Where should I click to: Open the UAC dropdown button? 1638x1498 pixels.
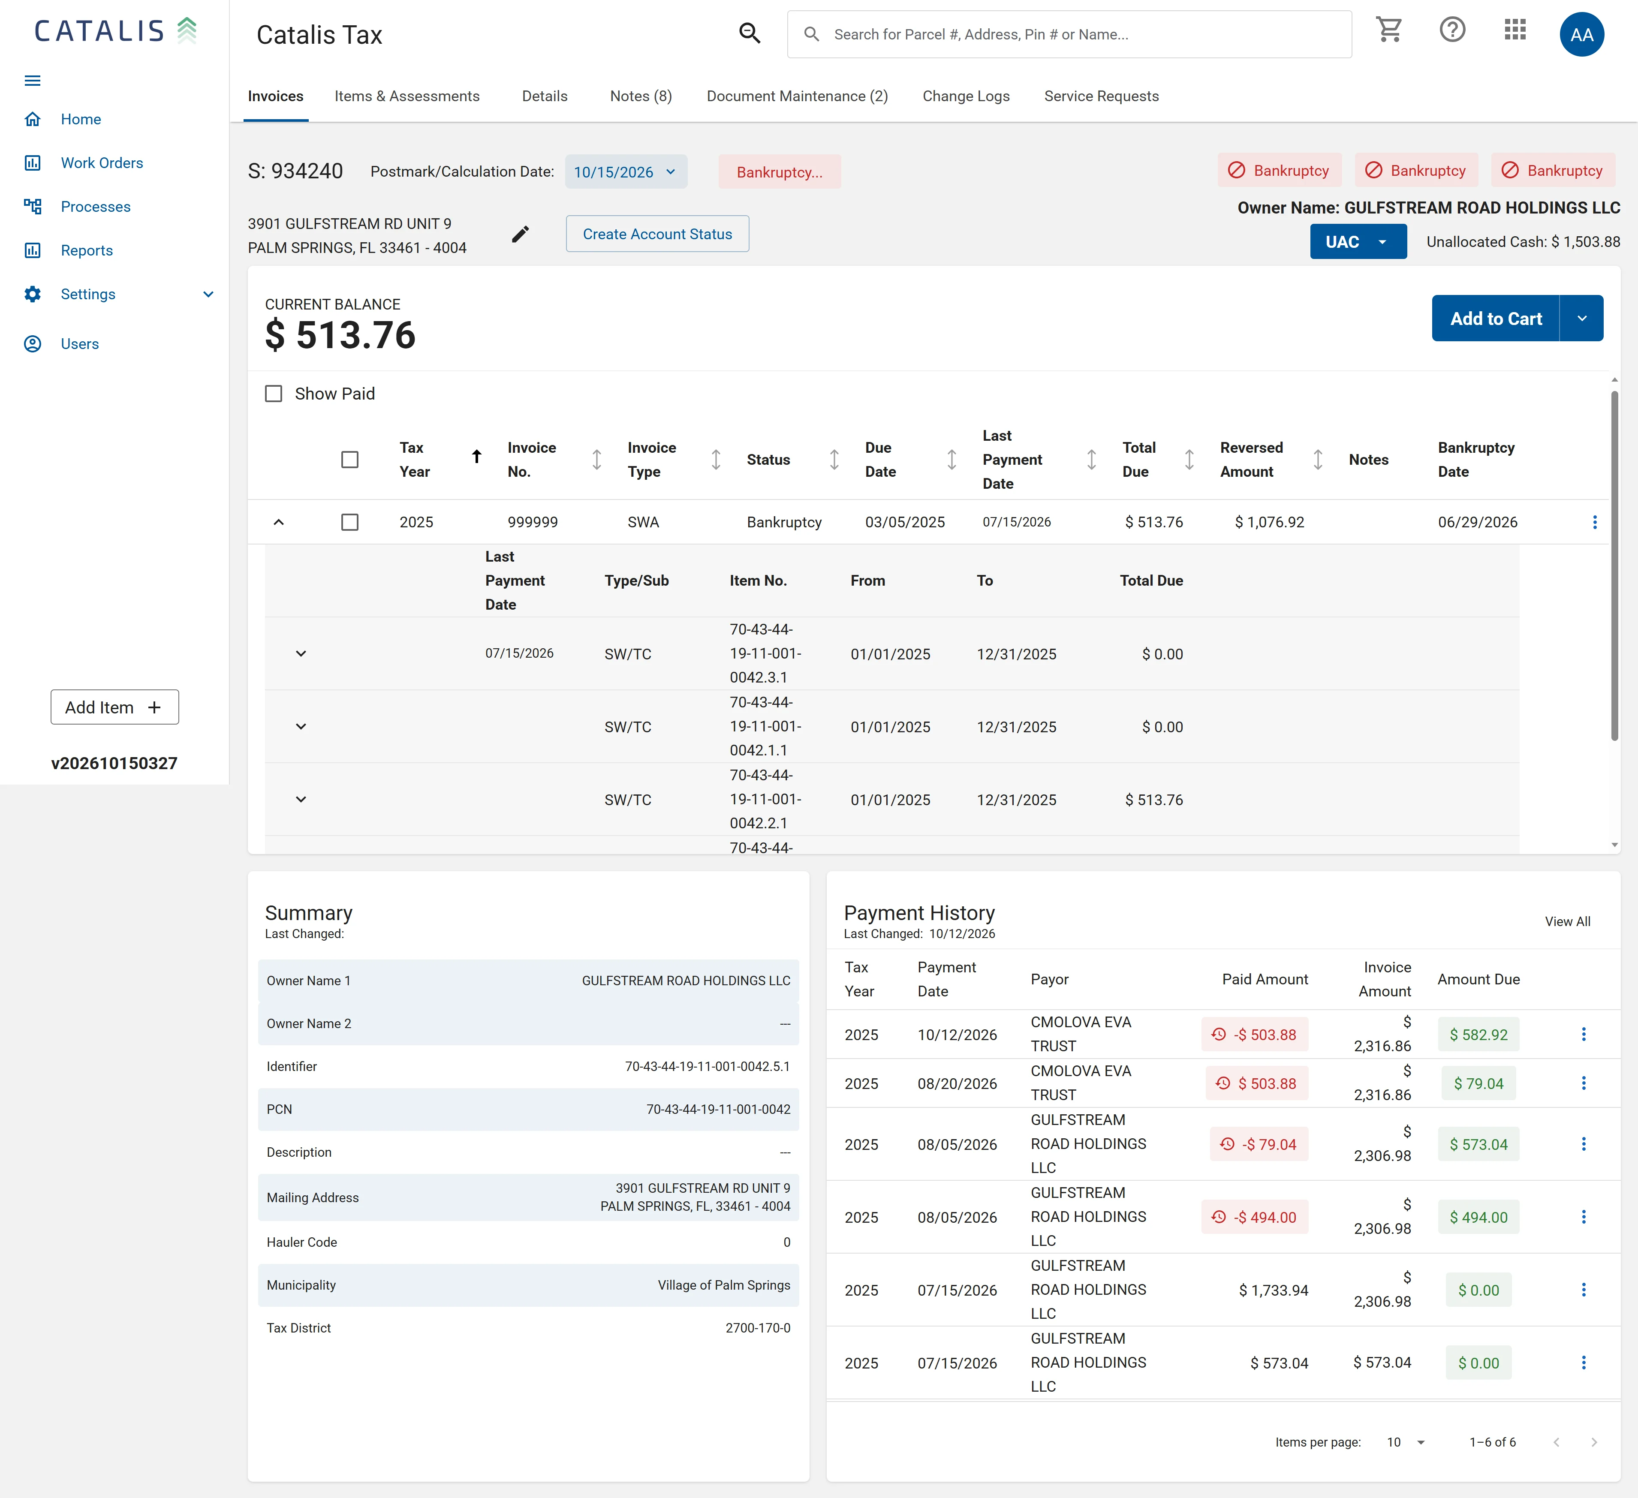[1358, 242]
